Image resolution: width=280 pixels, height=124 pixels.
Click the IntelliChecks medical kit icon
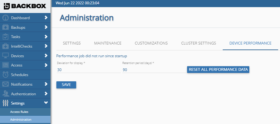5,46
